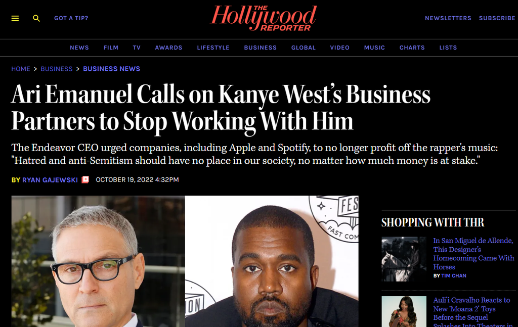
Task: Click the Home breadcrumb
Action: [x=21, y=69]
